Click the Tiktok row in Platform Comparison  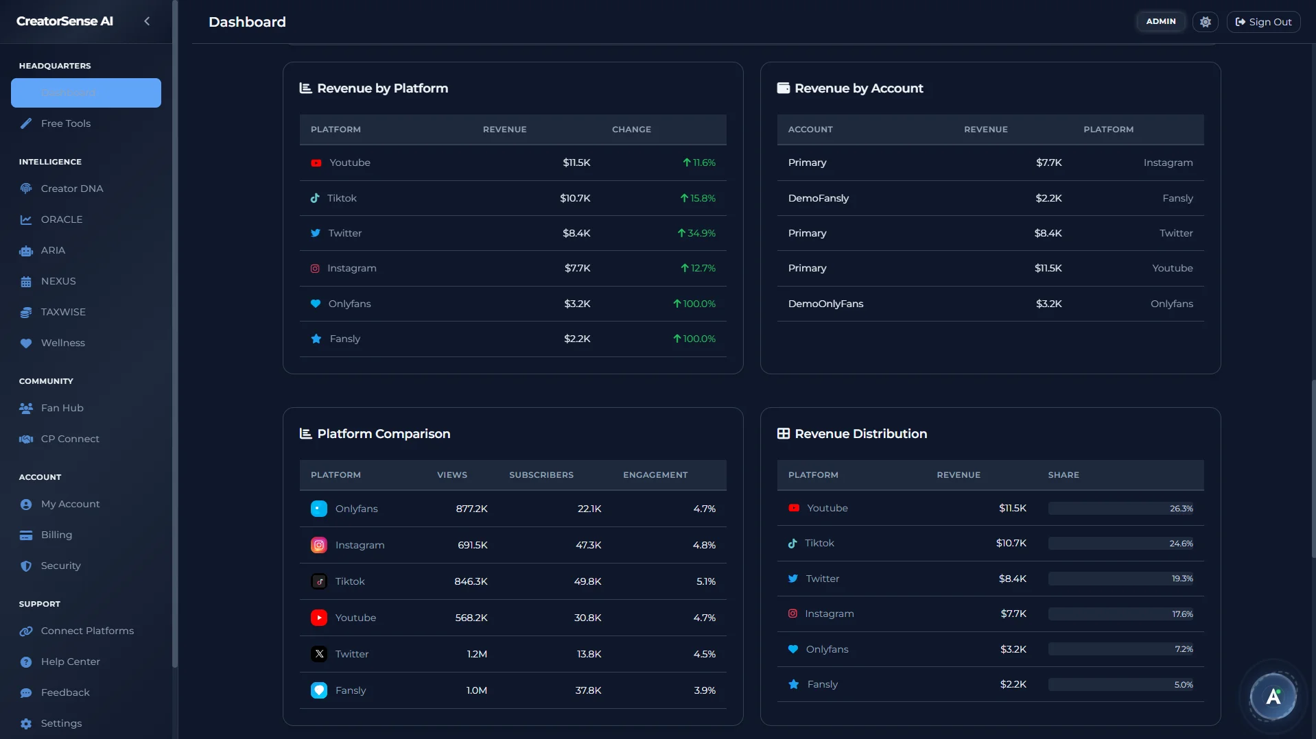coord(513,581)
